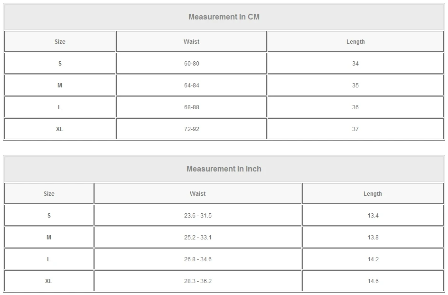Click the 28.3 - 36.2 waist cell
Image resolution: width=448 pixels, height=295 pixels.
(197, 281)
